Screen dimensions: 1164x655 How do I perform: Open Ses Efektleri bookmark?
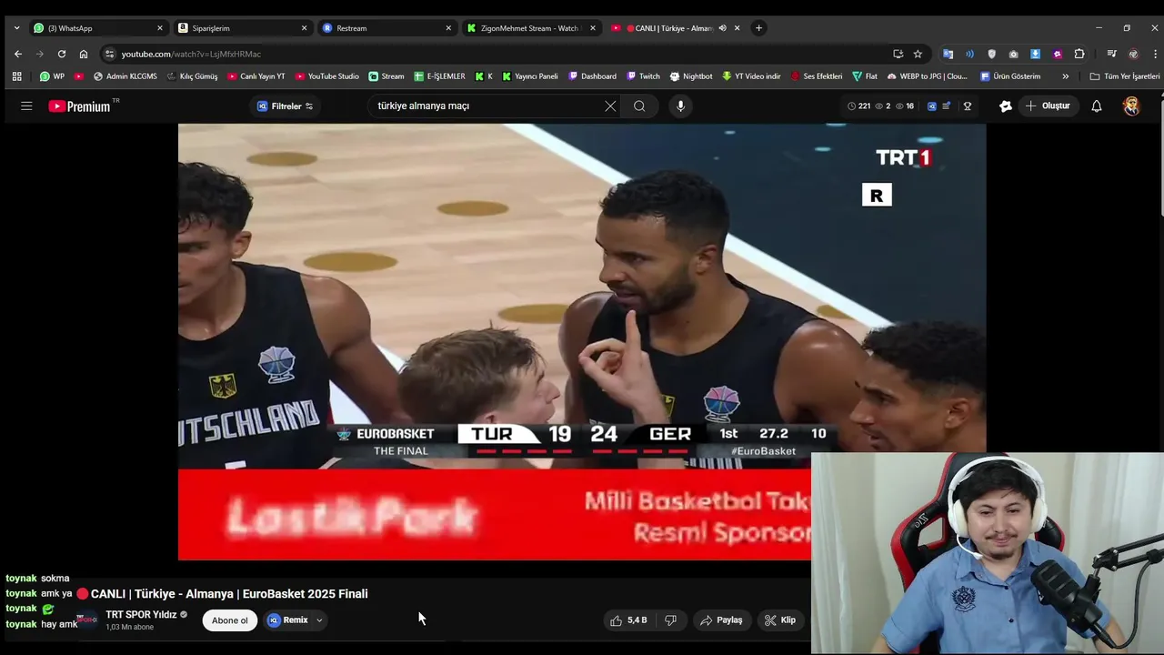pos(816,76)
